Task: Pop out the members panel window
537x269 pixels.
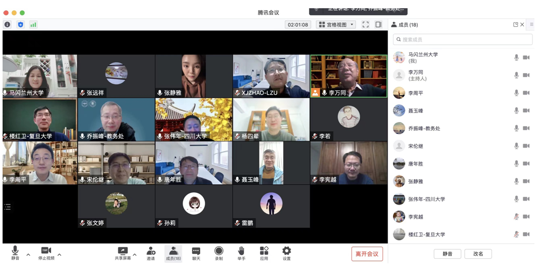Action: tap(515, 24)
